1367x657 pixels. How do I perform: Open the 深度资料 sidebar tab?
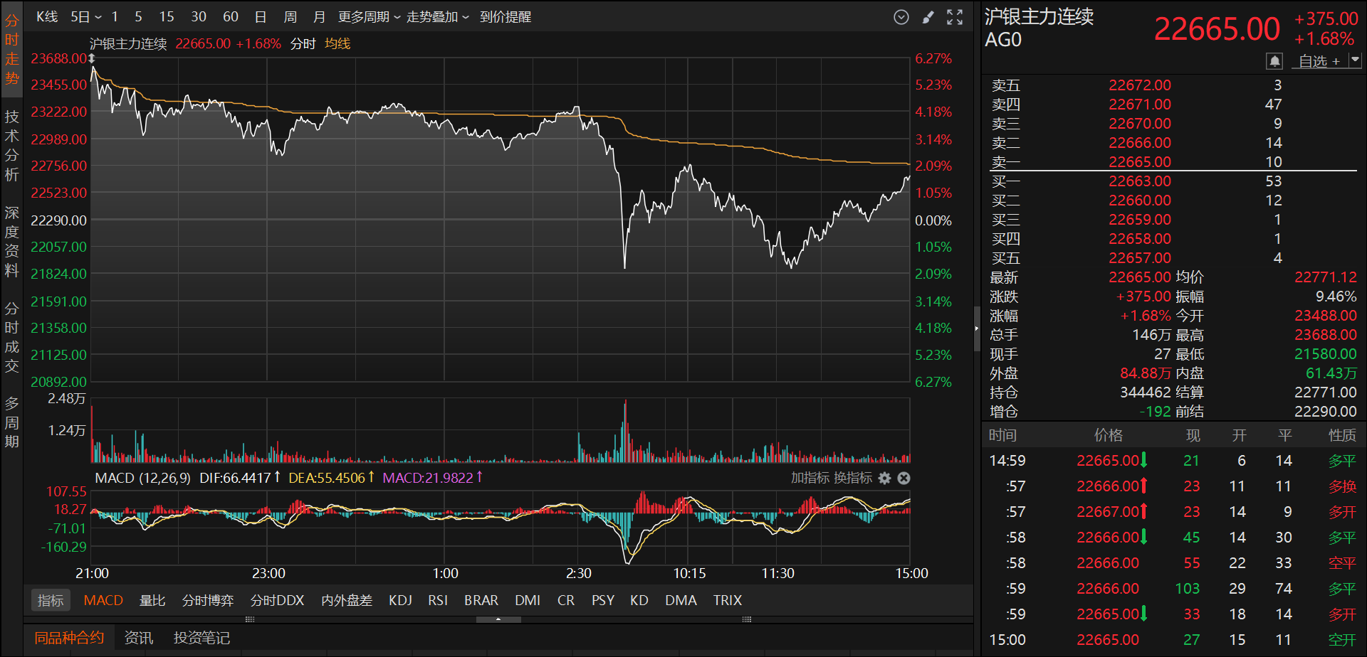12,242
